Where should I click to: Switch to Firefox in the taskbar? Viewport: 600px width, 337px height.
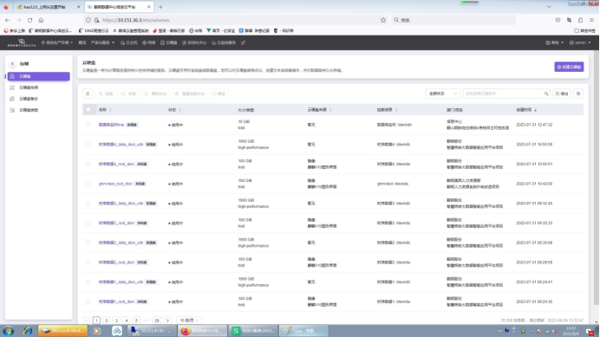tap(202, 331)
